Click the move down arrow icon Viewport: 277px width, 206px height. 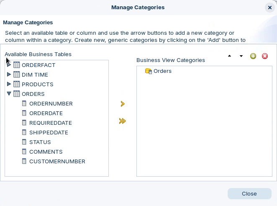click(241, 56)
